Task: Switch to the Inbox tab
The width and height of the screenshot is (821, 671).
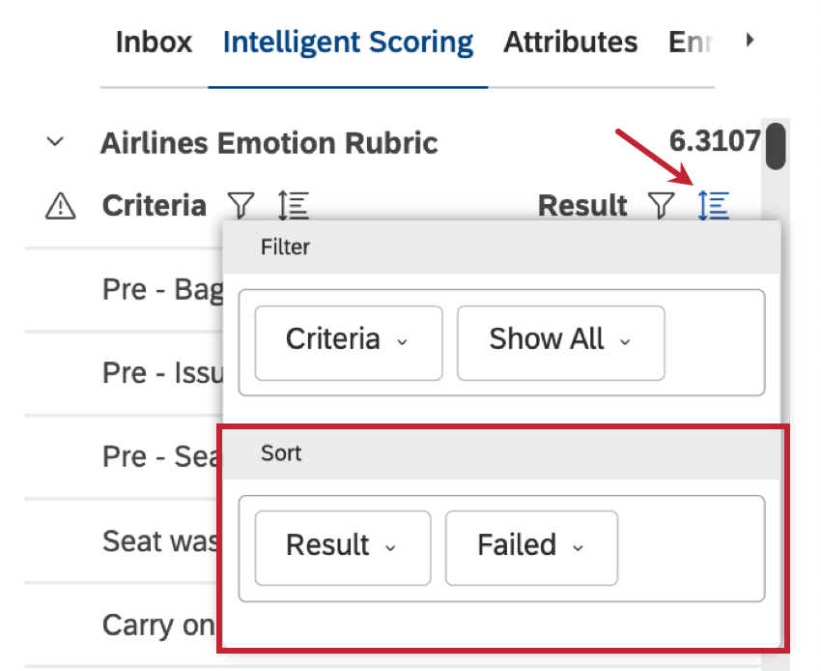Action: (x=153, y=42)
